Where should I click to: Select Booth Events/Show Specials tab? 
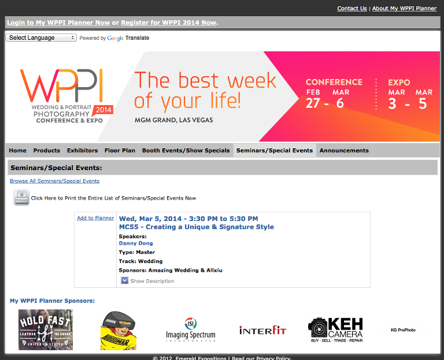(186, 151)
